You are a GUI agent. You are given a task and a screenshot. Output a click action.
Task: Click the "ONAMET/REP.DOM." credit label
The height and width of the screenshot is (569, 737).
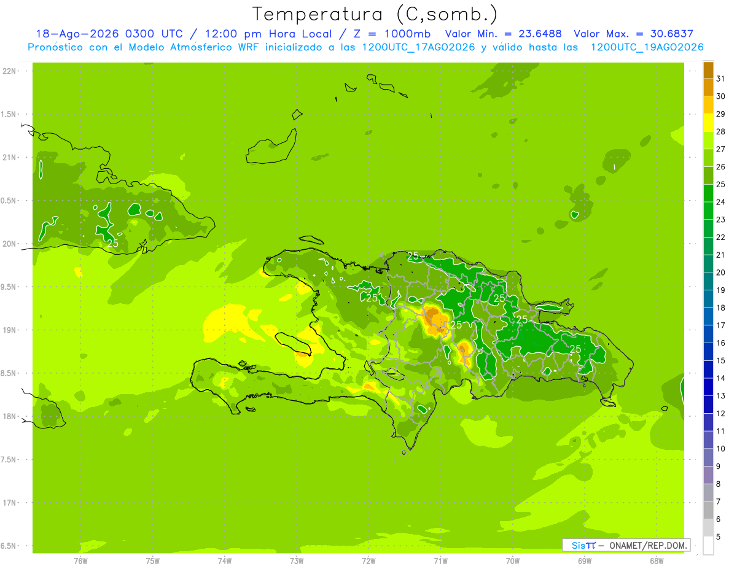[647, 545]
